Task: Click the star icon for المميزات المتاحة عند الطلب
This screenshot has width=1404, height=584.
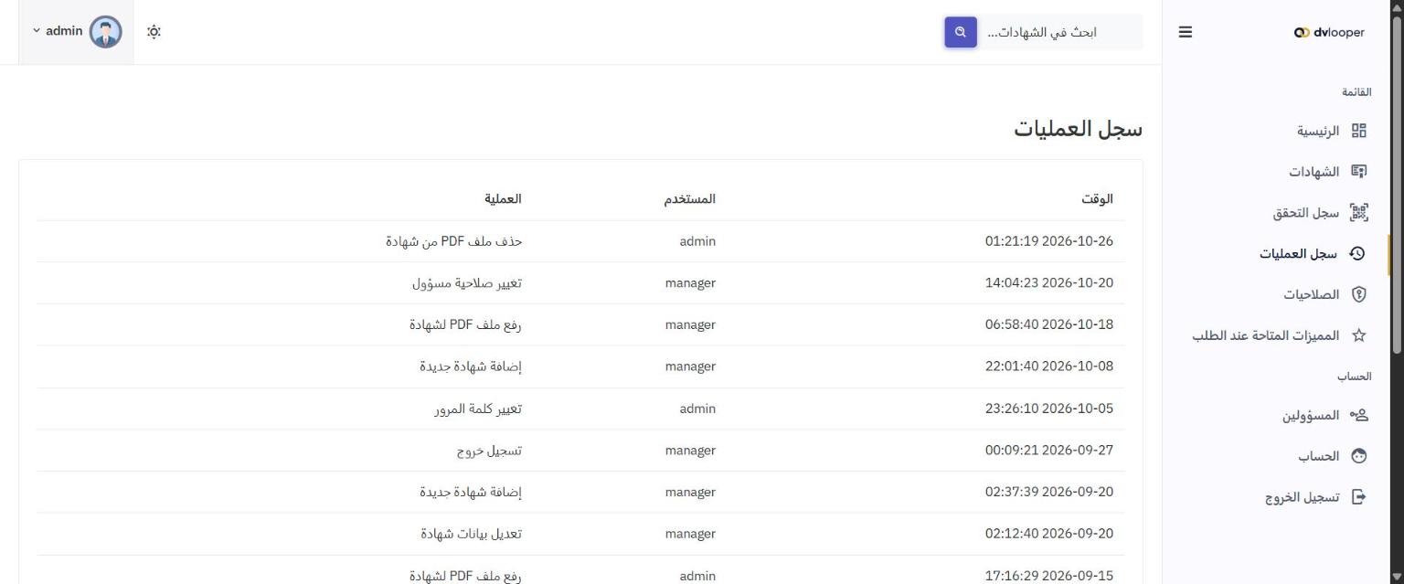Action: point(1359,335)
